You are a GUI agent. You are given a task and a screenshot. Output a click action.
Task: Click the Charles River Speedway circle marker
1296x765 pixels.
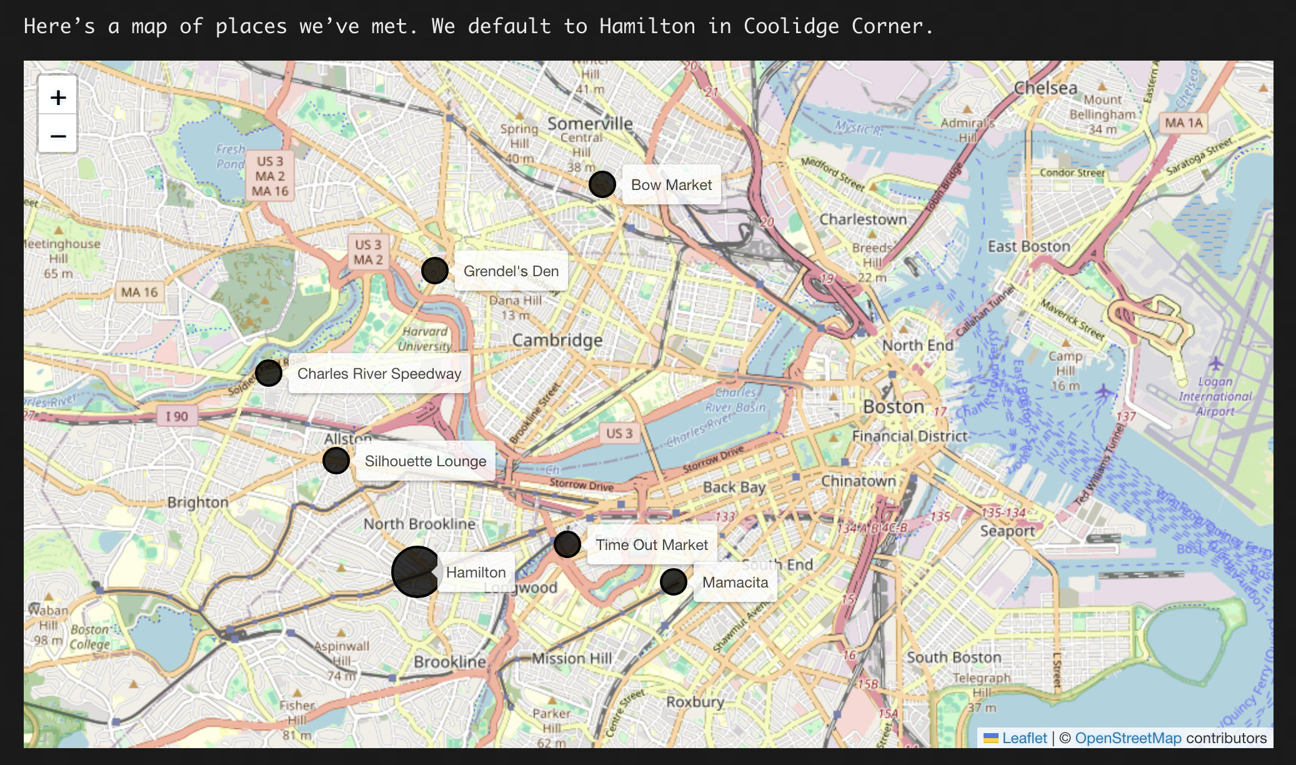point(269,373)
